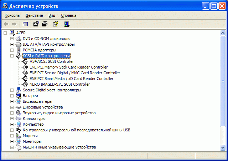The height and width of the screenshot is (161, 228).
Task: Expand Дисковые устройства node
Action: click(x=12, y=107)
